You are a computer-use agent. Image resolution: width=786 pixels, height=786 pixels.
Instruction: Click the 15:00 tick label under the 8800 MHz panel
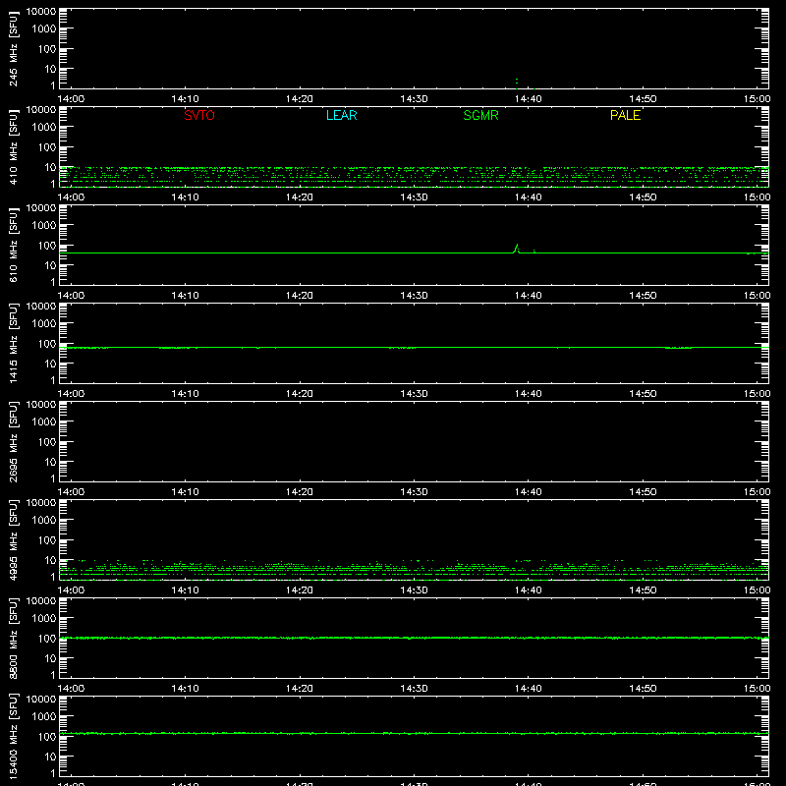(757, 689)
